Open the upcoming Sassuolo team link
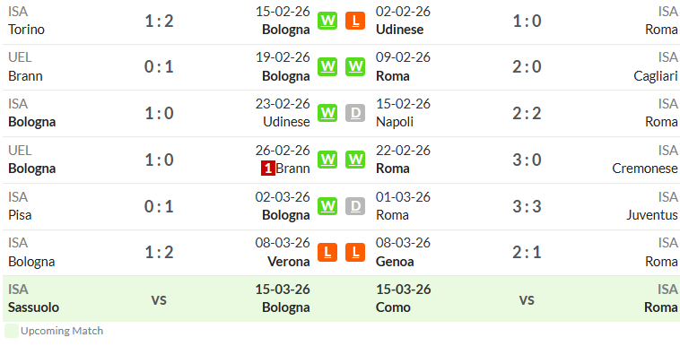The height and width of the screenshot is (346, 680). click(33, 307)
